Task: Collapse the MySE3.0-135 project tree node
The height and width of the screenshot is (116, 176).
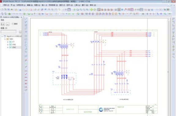Action: [x=2, y=36]
